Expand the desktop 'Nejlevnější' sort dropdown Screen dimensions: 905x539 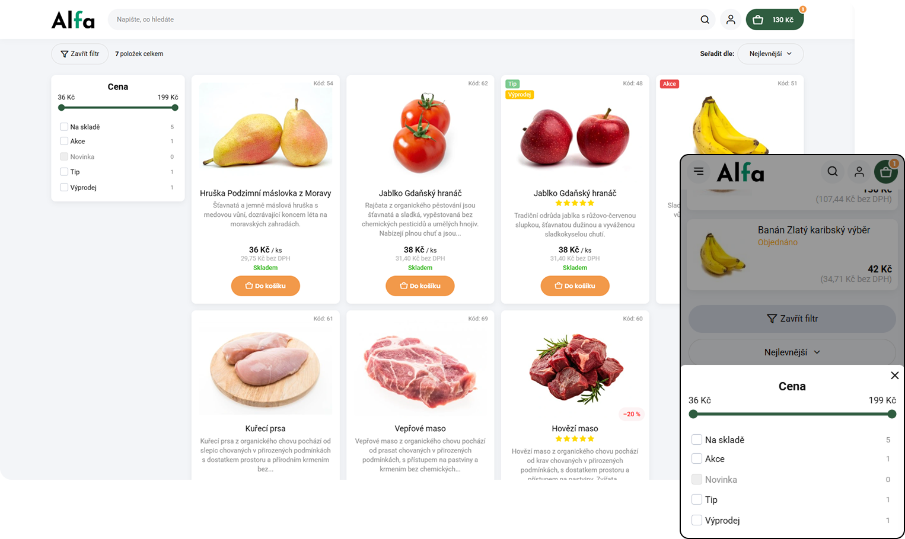coord(770,54)
